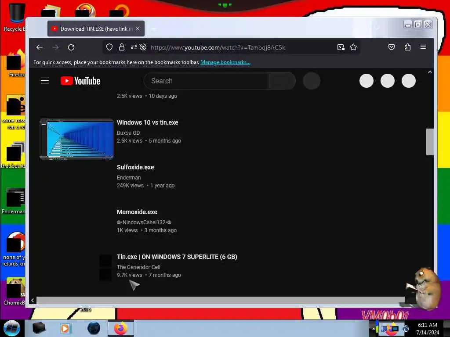This screenshot has width=450, height=337.
Task: Open the Firefox application menu
Action: (x=423, y=47)
